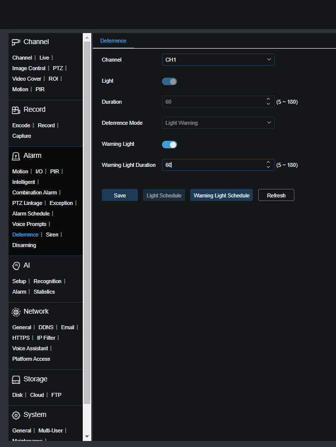Screen dimensions: 336x447
Task: Click the Storage disk icon
Action: (x=16, y=379)
